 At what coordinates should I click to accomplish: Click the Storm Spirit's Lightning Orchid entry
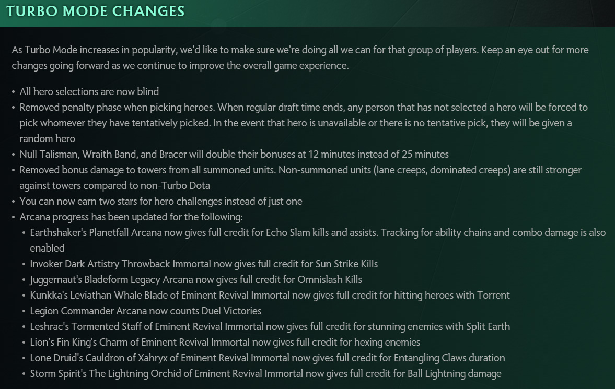click(265, 374)
